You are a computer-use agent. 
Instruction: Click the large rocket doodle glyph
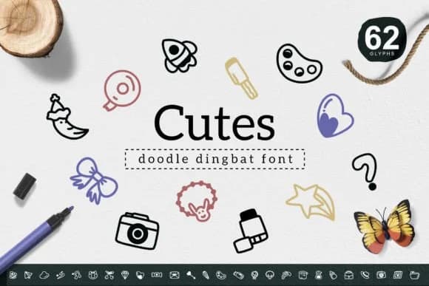pos(180,55)
